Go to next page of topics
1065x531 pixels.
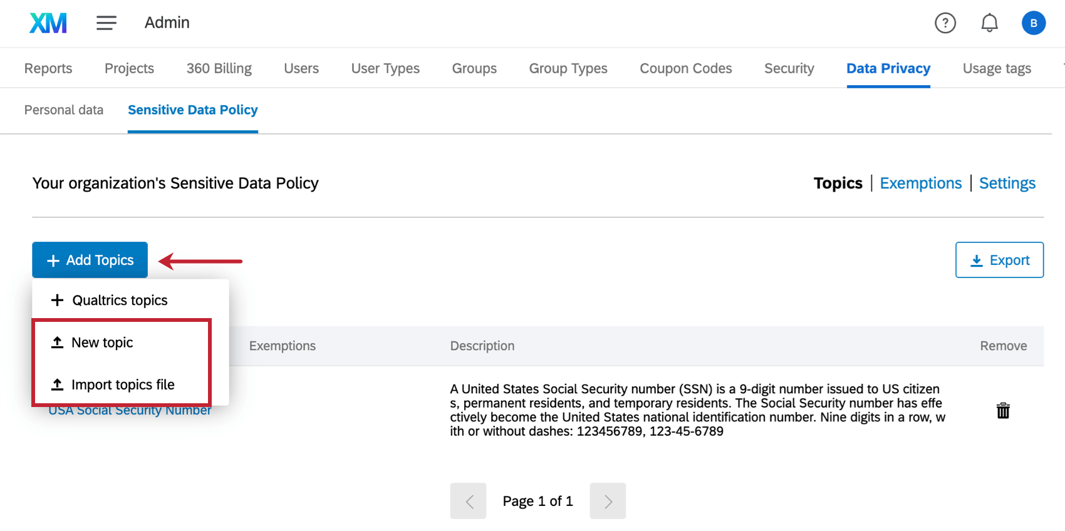(608, 501)
